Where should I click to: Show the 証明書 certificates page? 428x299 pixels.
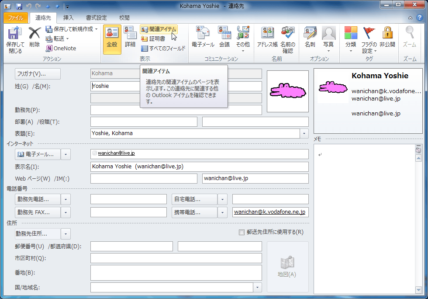pos(153,39)
